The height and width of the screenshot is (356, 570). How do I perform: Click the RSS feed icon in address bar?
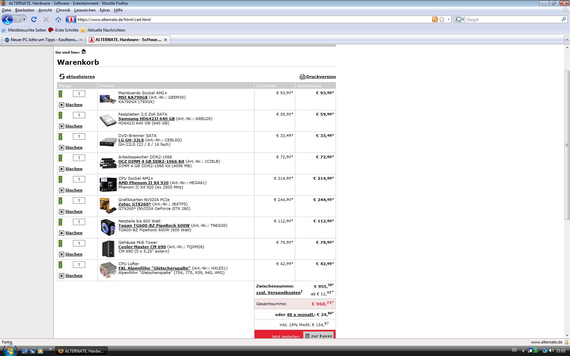[x=435, y=19]
